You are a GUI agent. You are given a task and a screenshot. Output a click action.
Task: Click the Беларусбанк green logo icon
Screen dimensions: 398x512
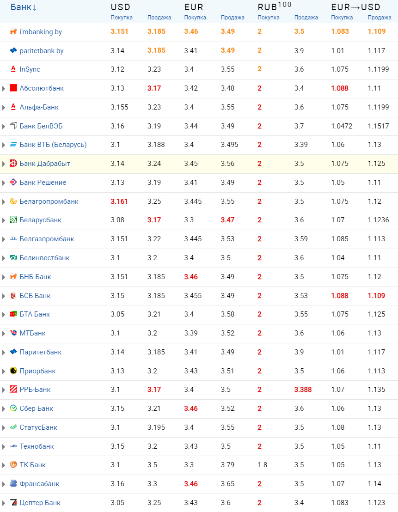(13, 220)
